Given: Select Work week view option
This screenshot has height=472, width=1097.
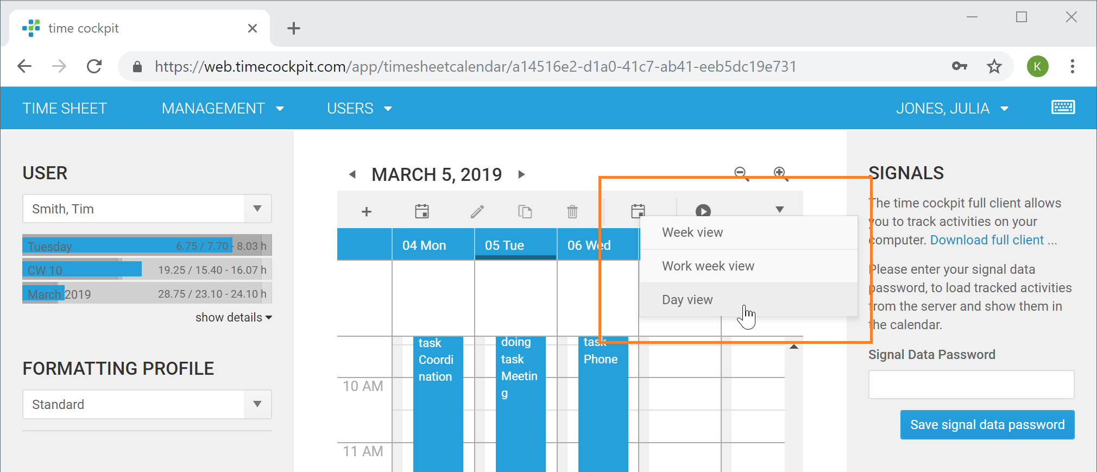Looking at the screenshot, I should click(x=749, y=266).
